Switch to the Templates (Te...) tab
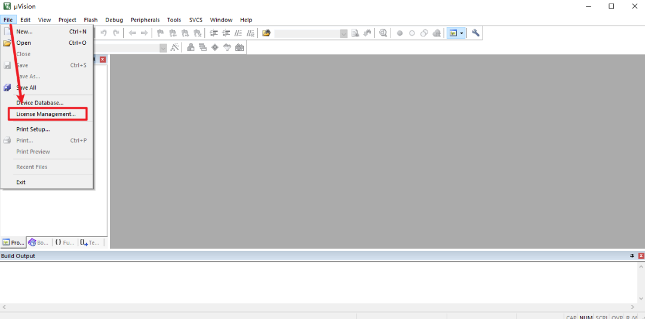 (90, 243)
